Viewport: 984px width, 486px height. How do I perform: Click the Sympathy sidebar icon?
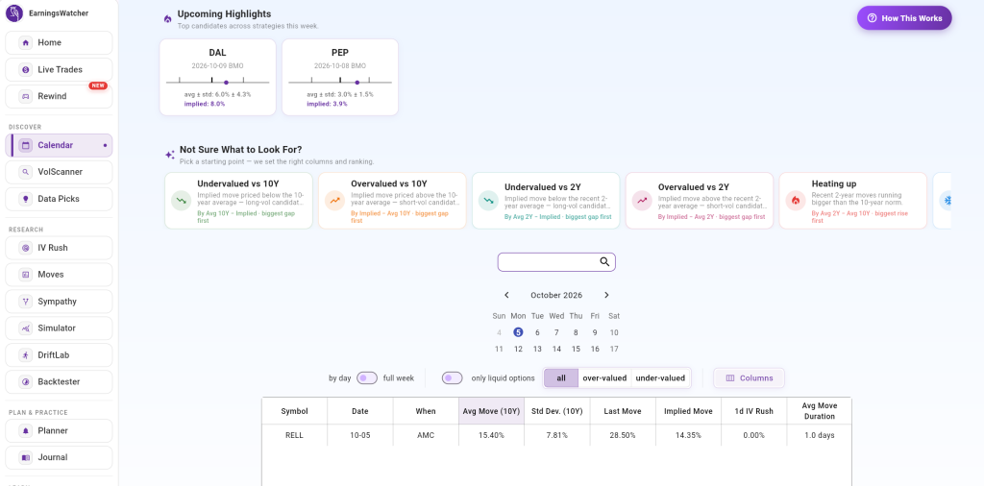coord(26,302)
